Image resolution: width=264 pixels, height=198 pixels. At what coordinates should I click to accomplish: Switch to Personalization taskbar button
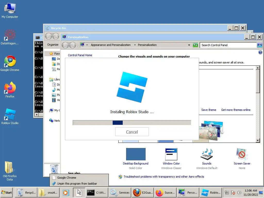click(188, 192)
